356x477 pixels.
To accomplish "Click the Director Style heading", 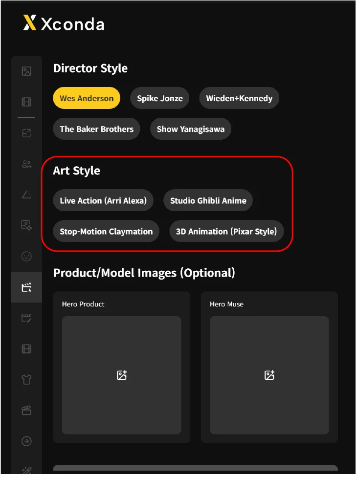I will (x=90, y=68).
